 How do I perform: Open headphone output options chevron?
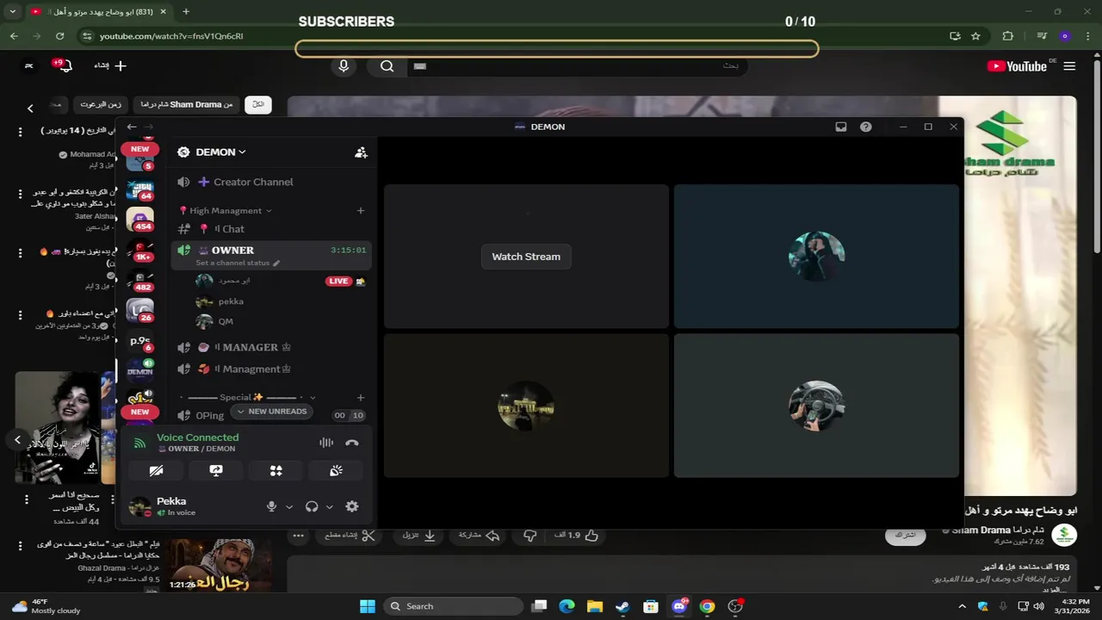329,507
